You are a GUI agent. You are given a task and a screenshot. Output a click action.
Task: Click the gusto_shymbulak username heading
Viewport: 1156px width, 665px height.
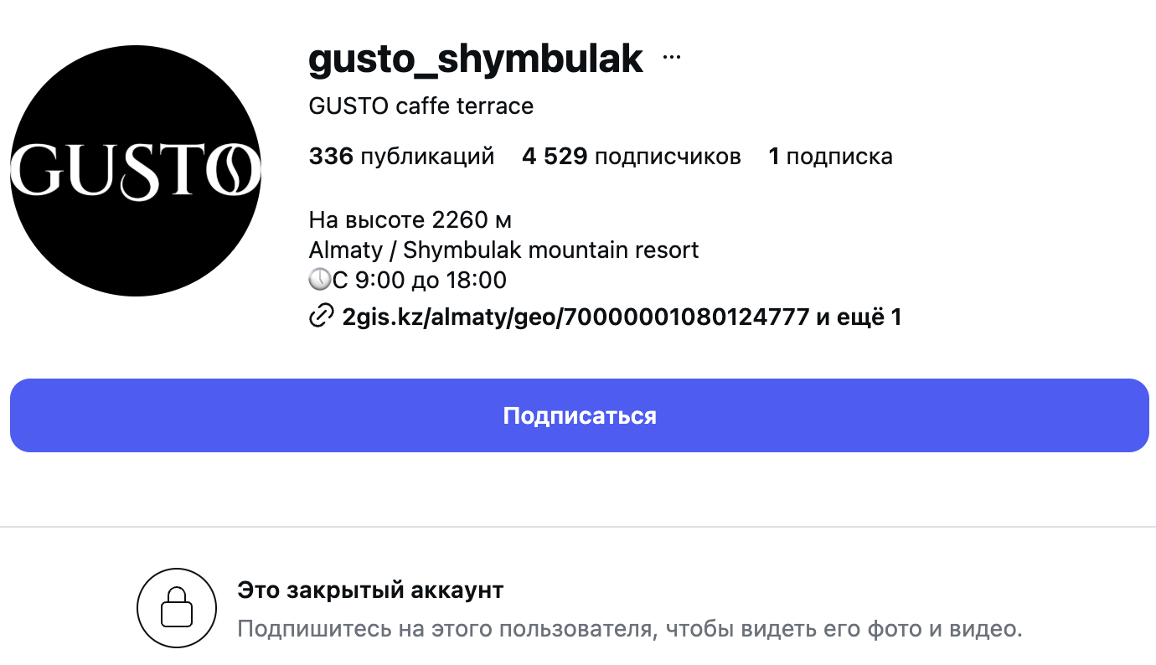click(476, 59)
